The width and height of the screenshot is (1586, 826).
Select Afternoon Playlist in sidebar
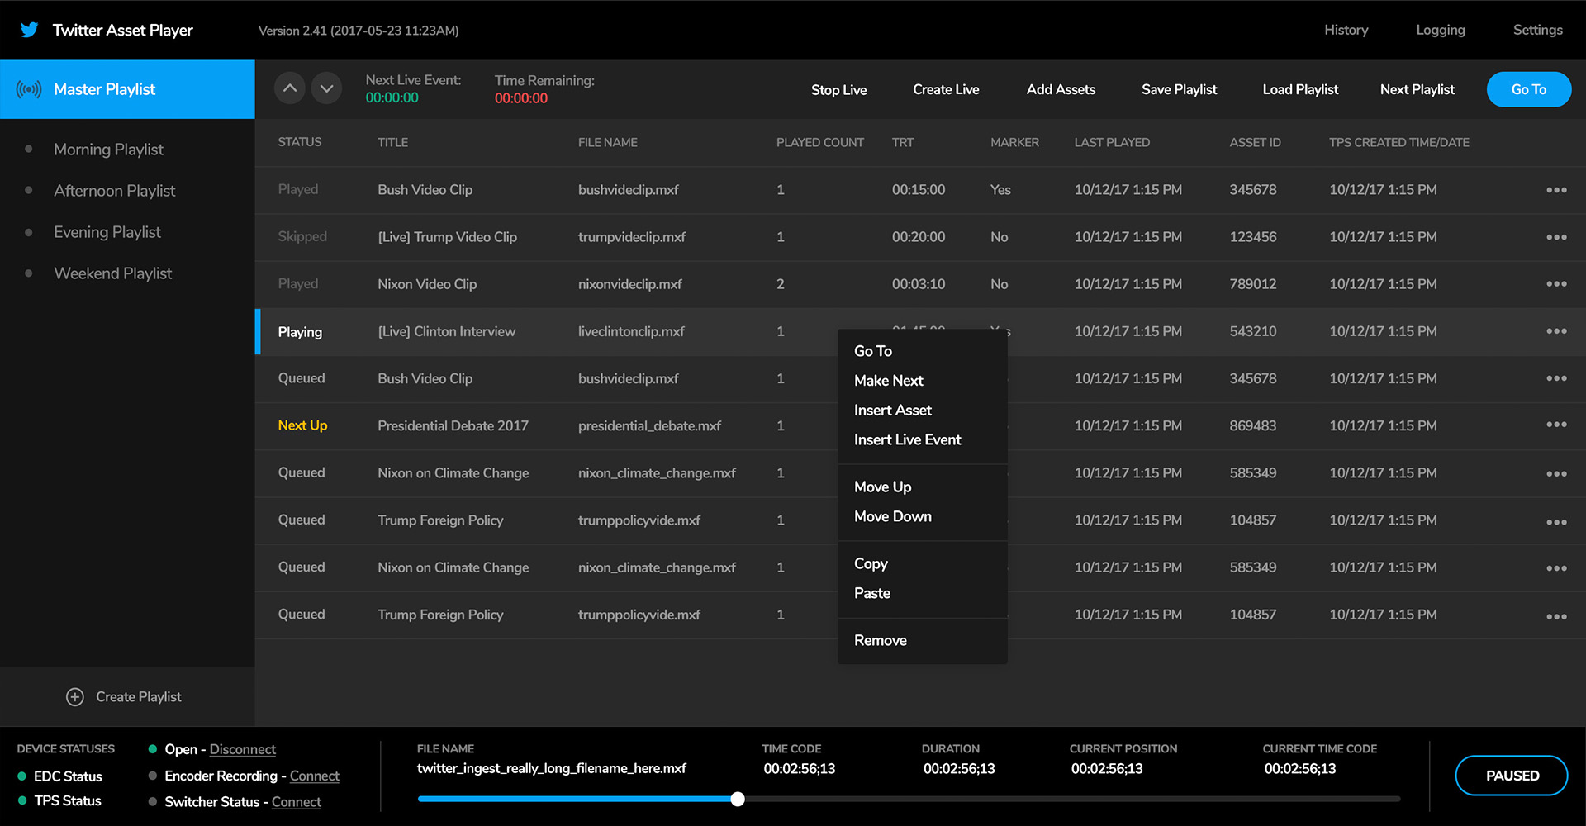click(114, 191)
